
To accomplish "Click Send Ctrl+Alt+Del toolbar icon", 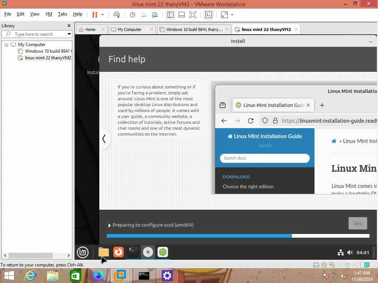I will pyautogui.click(x=117, y=15).
